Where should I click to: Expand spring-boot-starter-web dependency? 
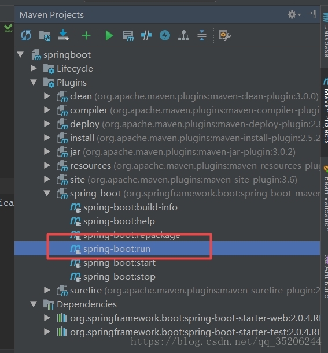tap(47, 318)
